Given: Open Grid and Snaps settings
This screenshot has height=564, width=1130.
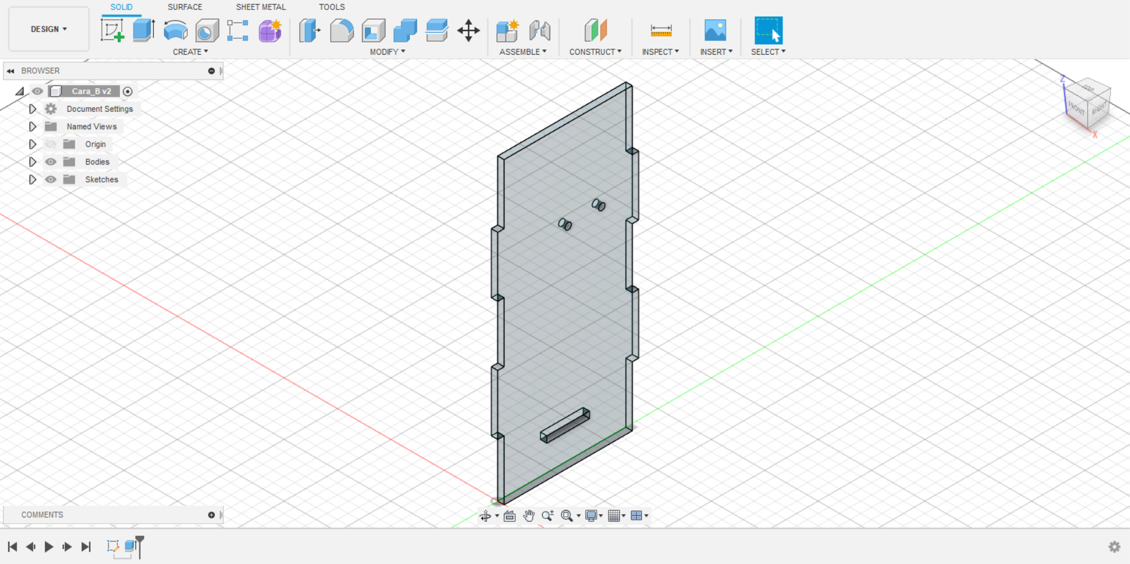Looking at the screenshot, I should coord(614,516).
